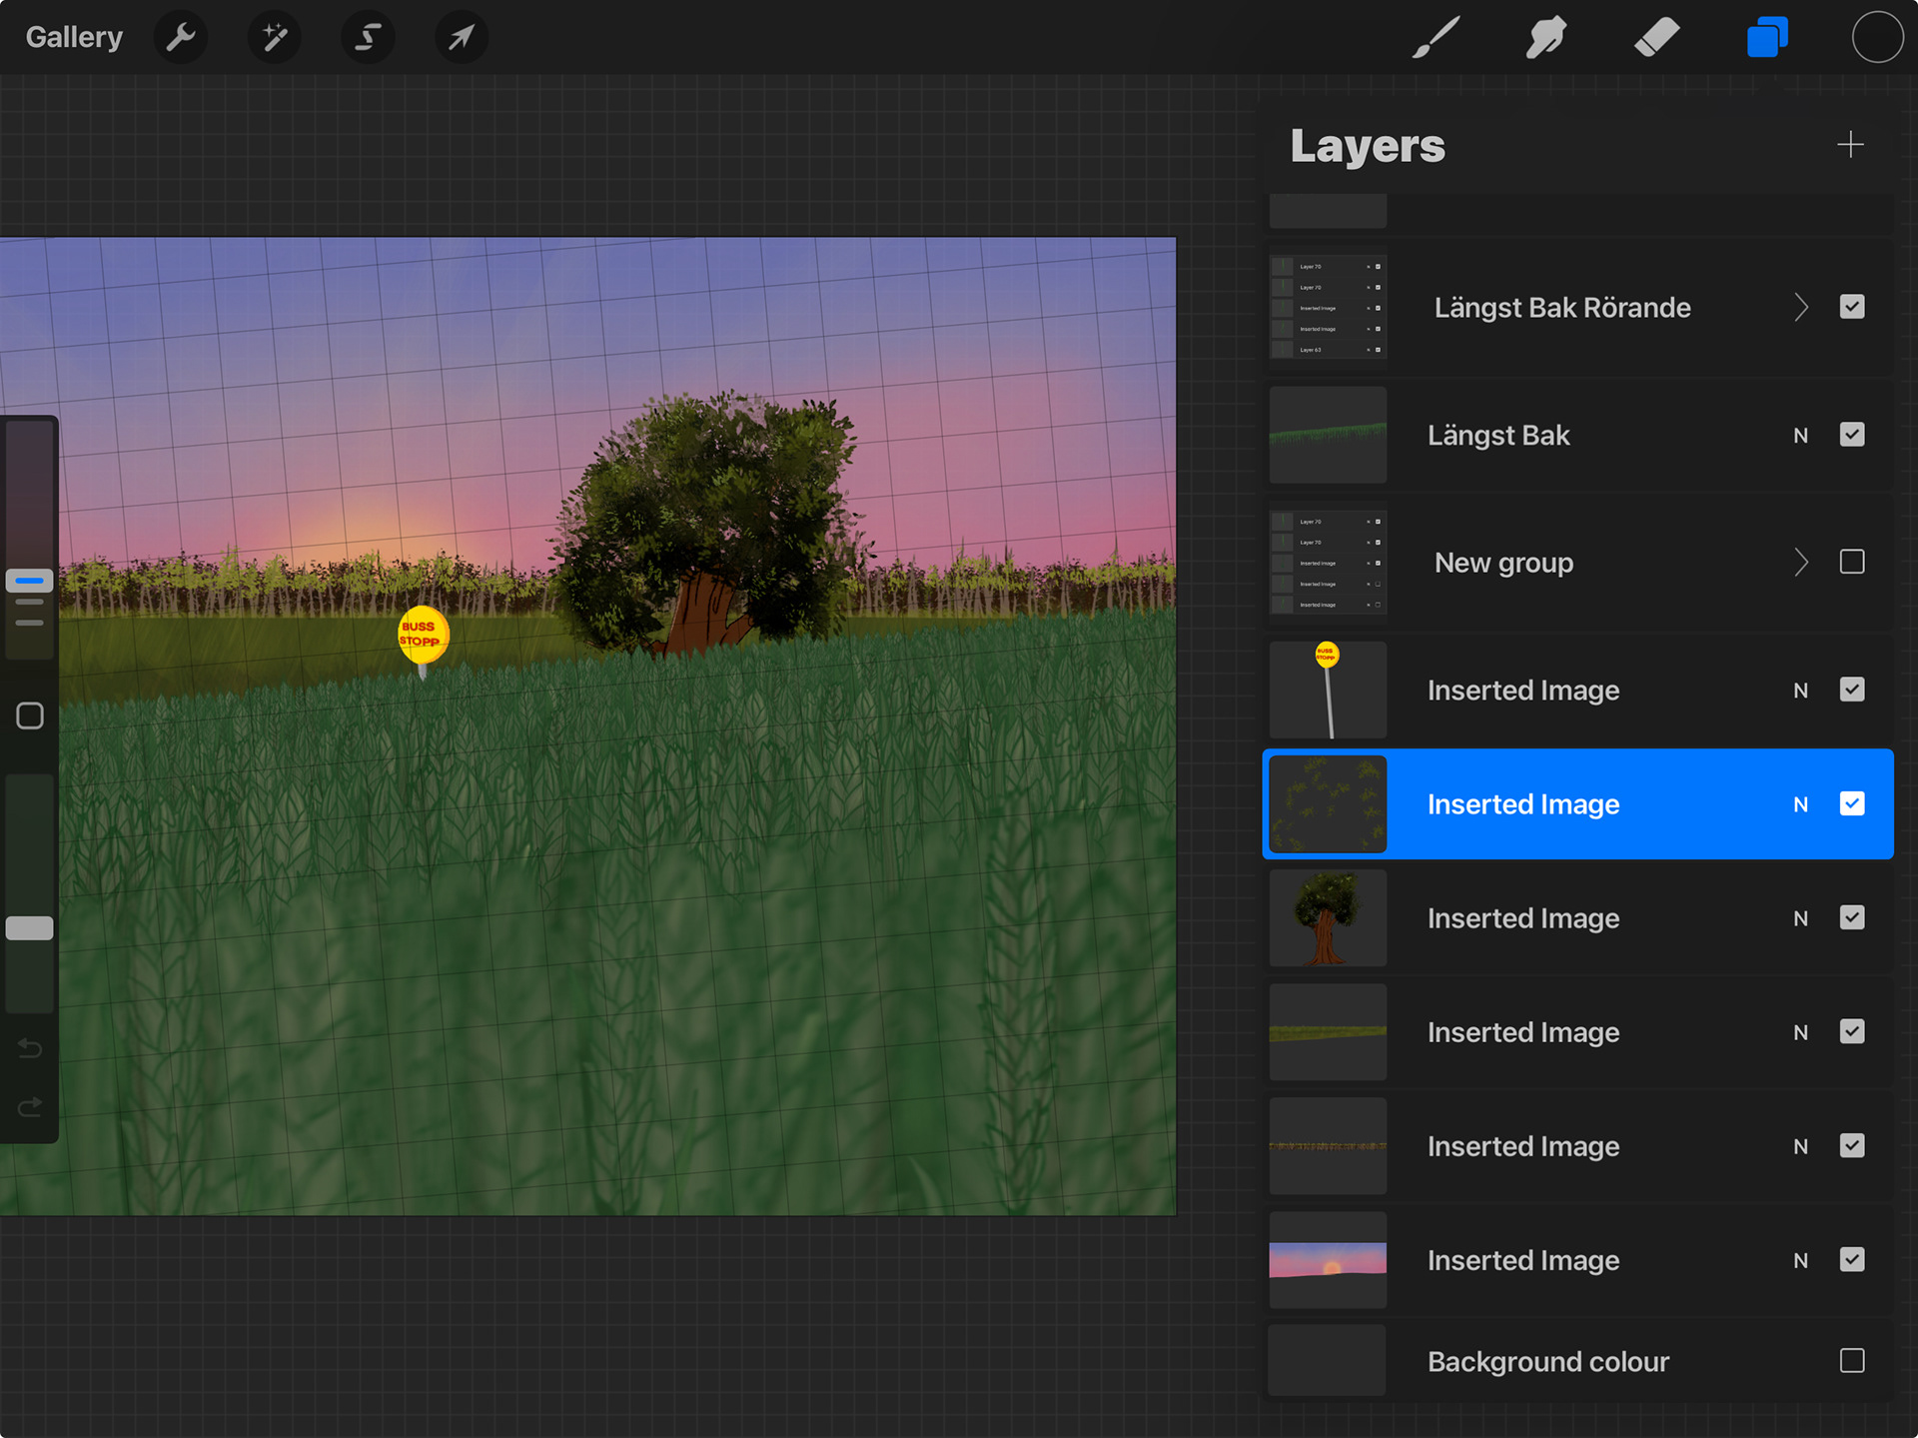Add a new layer with plus icon
Viewport: 1918px width, 1438px height.
1850,145
